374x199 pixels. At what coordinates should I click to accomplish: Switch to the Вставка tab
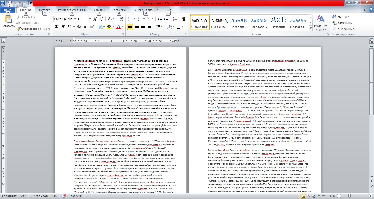click(45, 10)
